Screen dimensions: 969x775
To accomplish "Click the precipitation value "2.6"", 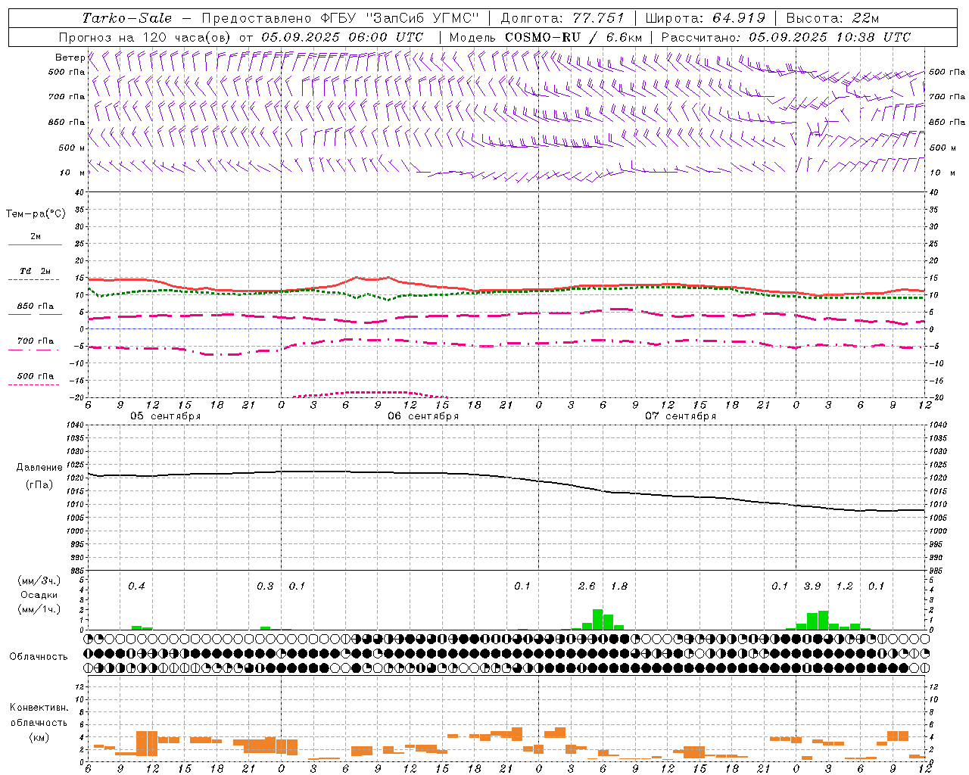I will point(587,586).
